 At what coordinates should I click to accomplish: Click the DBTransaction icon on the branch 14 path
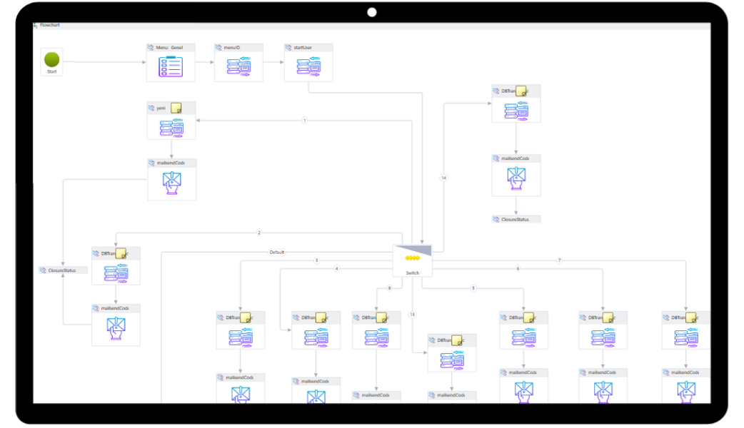point(516,111)
